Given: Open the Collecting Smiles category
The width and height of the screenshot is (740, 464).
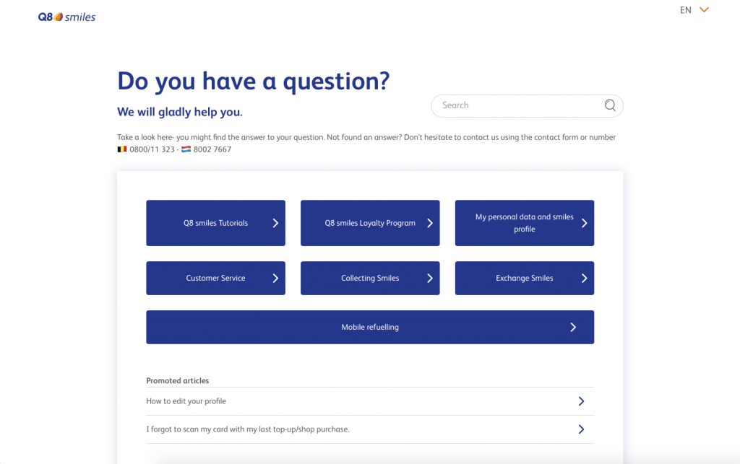Looking at the screenshot, I should pos(369,278).
